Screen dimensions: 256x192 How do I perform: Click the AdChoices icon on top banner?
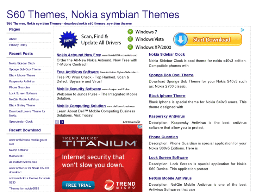(243, 30)
